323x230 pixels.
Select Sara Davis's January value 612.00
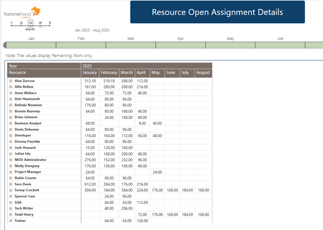(90, 184)
